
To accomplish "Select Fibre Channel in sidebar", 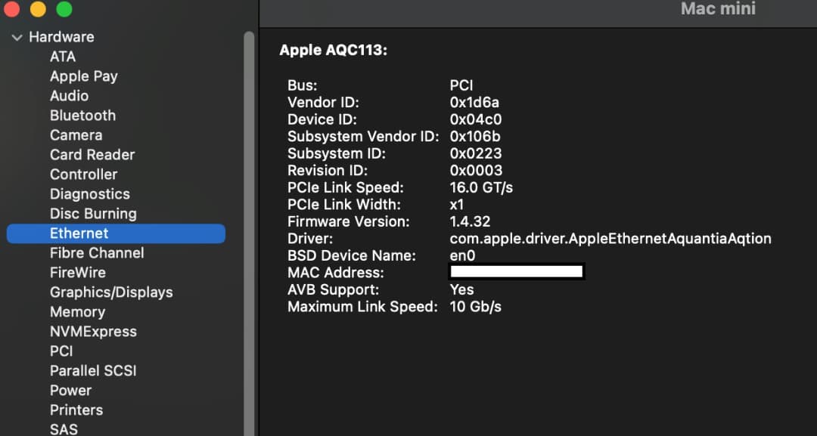I will click(x=96, y=252).
